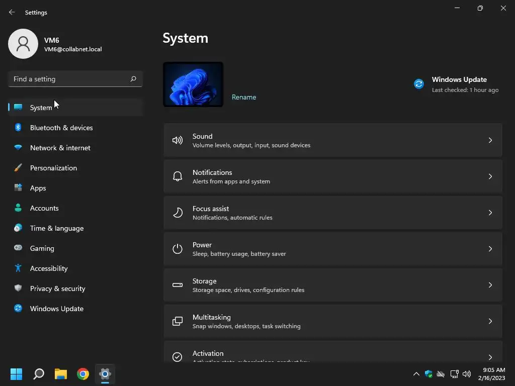Screen dimensions: 515x386
Task: Click the Notifications bell icon
Action: (178, 176)
